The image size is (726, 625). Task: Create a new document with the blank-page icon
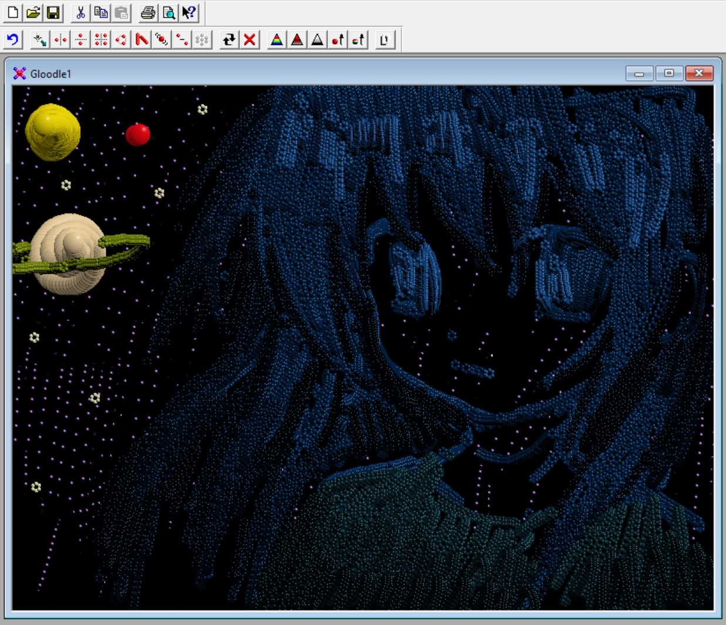tap(13, 12)
